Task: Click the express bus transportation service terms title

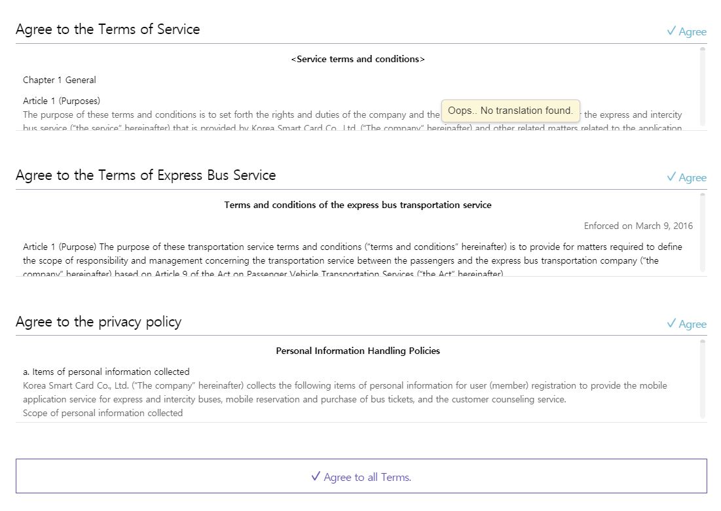Action: coord(358,205)
